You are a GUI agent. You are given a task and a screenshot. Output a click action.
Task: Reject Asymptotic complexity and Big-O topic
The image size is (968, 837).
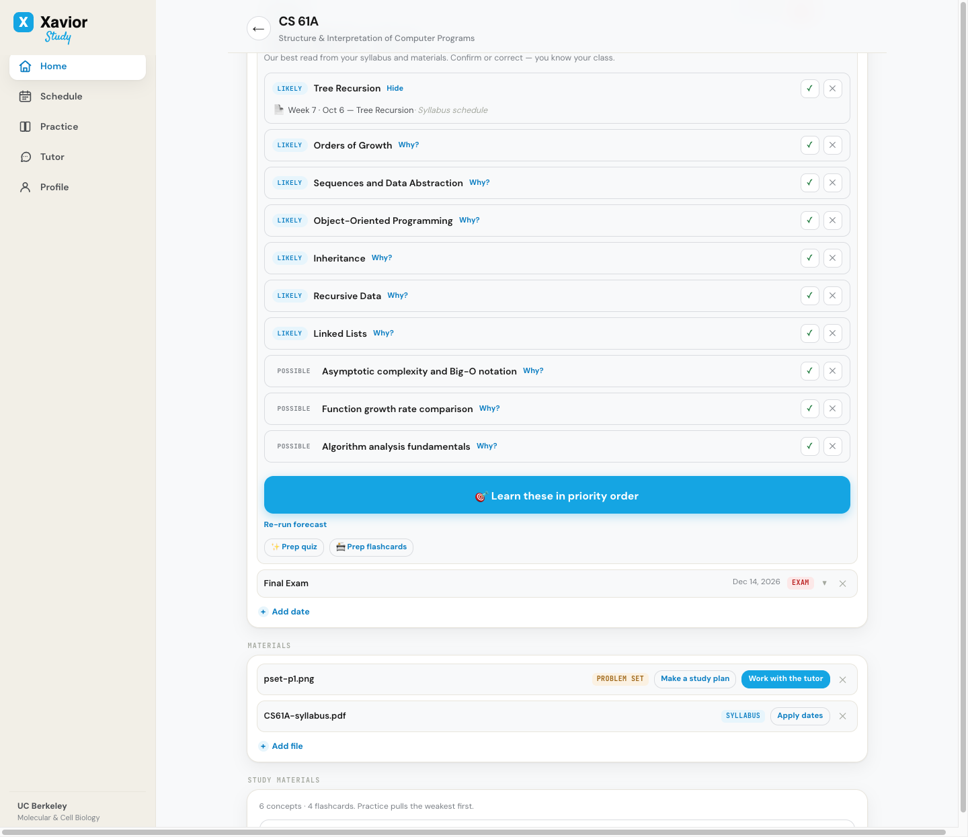click(x=832, y=371)
